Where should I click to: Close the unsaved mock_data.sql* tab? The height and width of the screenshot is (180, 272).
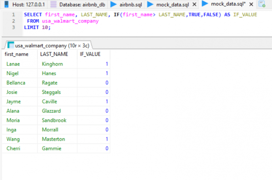tap(251, 4)
